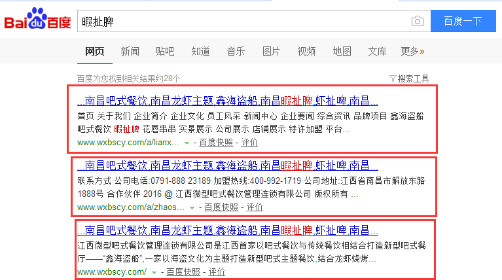
Task: Expand arrow beside second result URL
Action: pos(192,207)
